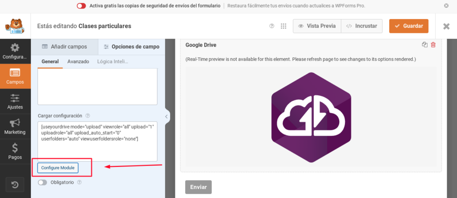Click the Incrustar embed button

pyautogui.click(x=361, y=26)
